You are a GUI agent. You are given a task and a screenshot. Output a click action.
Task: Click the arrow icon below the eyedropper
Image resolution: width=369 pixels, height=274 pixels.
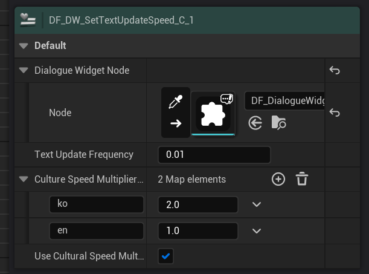click(175, 123)
